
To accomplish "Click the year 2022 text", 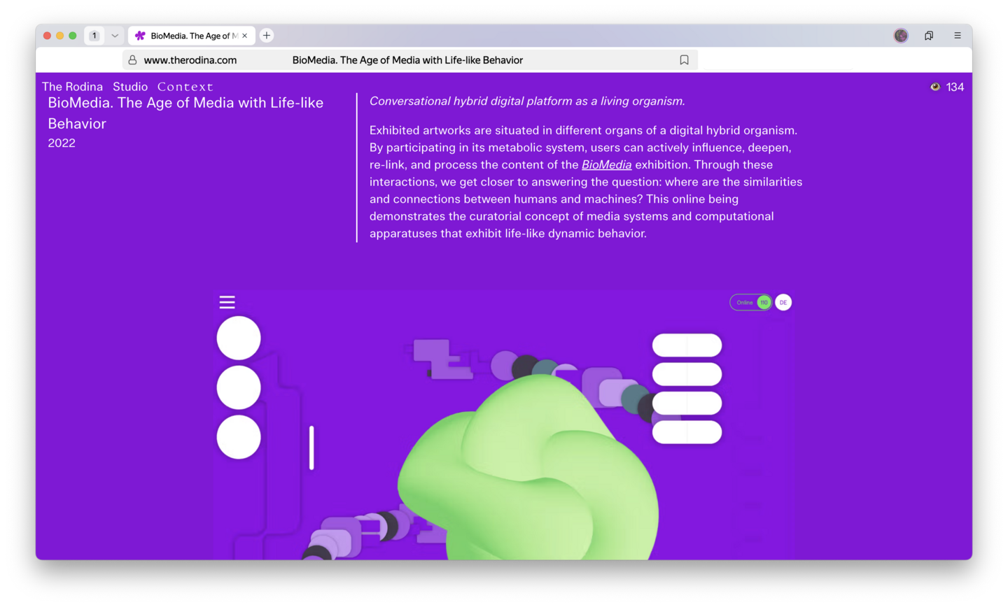I will [x=62, y=143].
